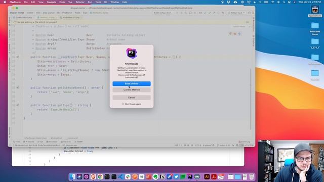Viewport: 324px width, 182px height.
Task: Open the View menu
Action: 41,2
